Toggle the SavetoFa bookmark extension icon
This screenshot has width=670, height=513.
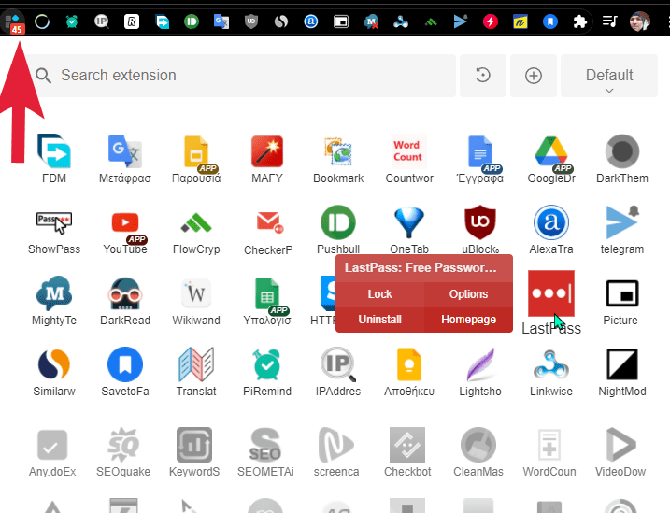click(x=125, y=363)
